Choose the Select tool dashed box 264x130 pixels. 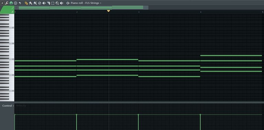tap(53, 3)
